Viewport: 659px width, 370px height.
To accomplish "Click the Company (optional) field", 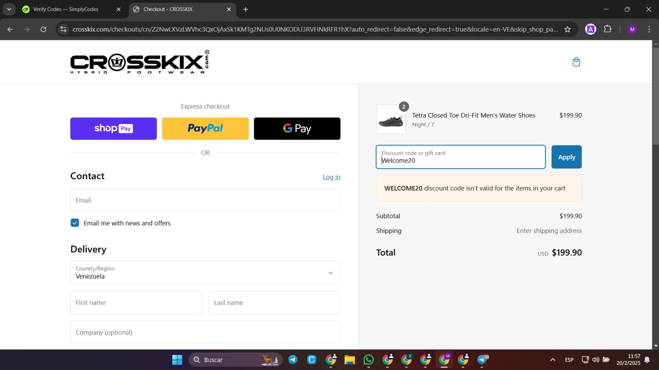I will coord(205,332).
